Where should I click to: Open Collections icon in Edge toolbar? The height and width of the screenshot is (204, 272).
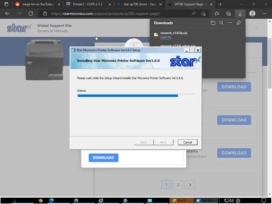(228, 14)
